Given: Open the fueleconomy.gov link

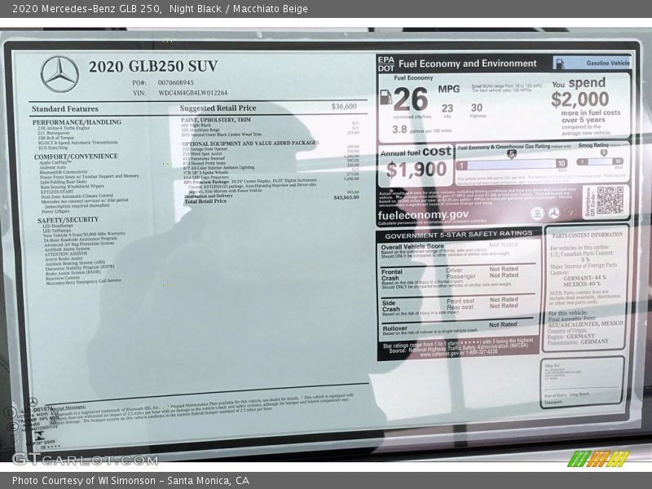Looking at the screenshot, I should click(x=423, y=215).
